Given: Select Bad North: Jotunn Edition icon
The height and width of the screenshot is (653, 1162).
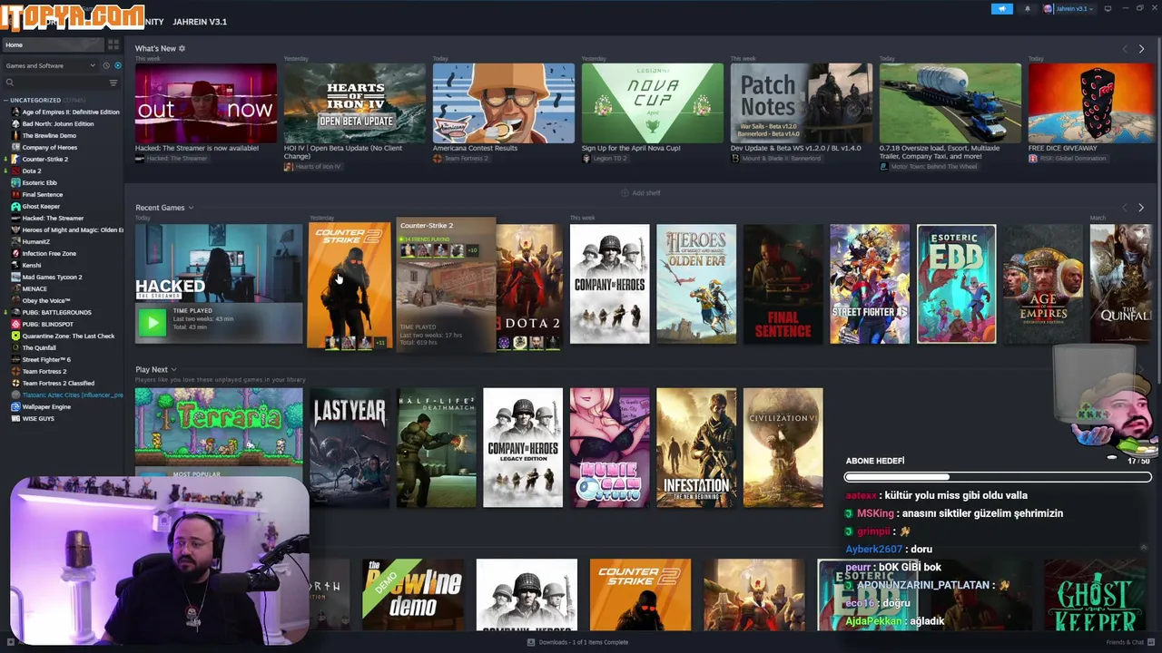Looking at the screenshot, I should [15, 124].
